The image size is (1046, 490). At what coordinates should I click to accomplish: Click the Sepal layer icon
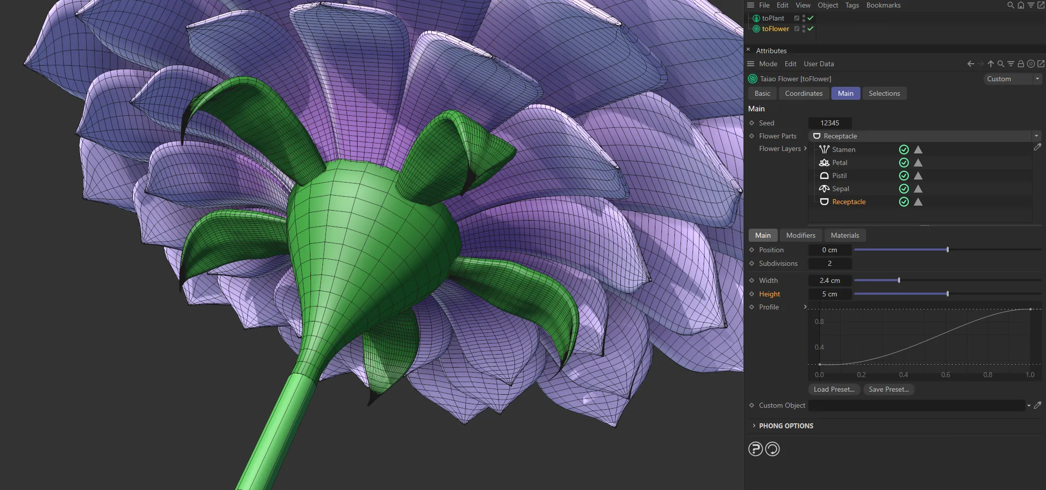pos(824,188)
